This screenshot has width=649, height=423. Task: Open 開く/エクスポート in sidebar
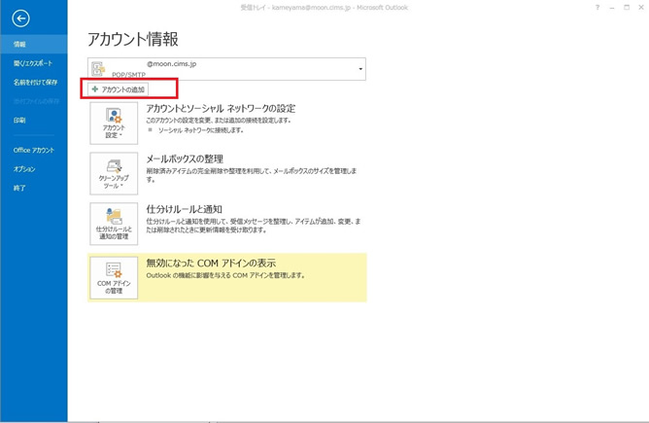[x=34, y=63]
